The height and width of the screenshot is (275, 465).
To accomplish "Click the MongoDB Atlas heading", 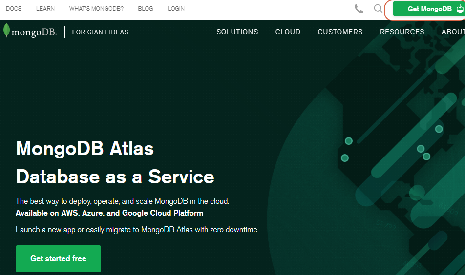I will (85, 148).
